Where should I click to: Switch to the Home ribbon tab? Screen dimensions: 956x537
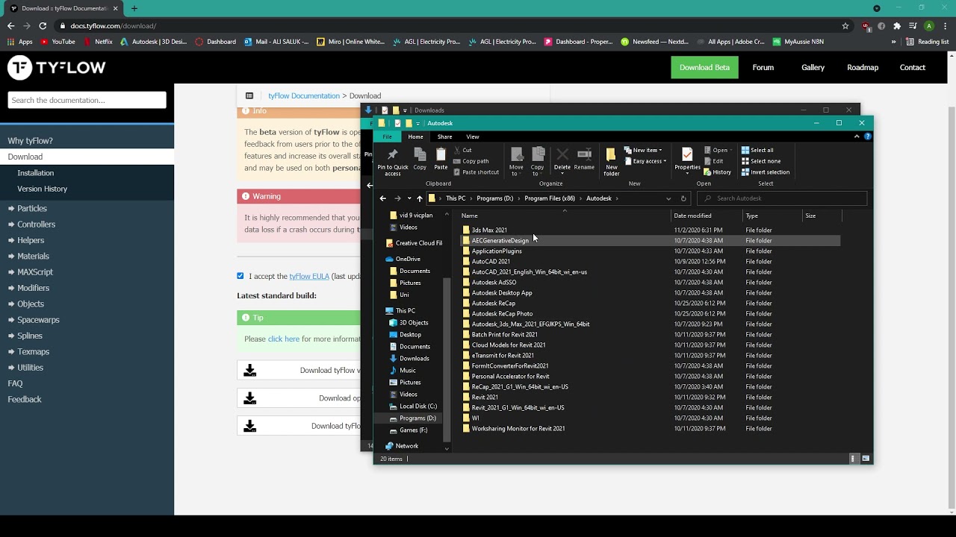point(415,136)
